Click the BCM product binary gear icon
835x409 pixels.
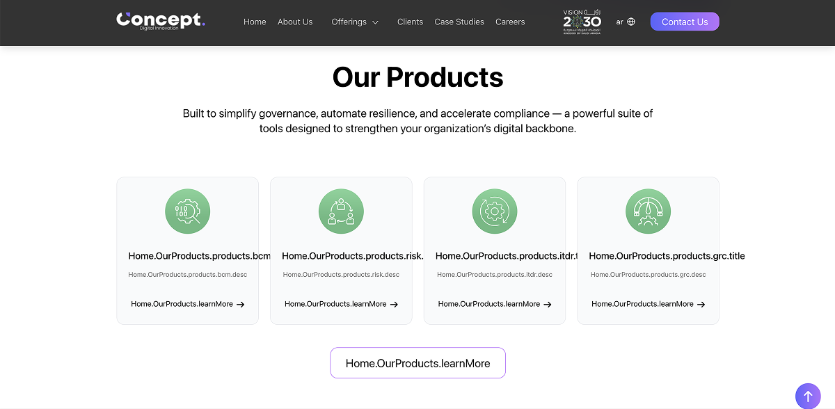pos(187,211)
